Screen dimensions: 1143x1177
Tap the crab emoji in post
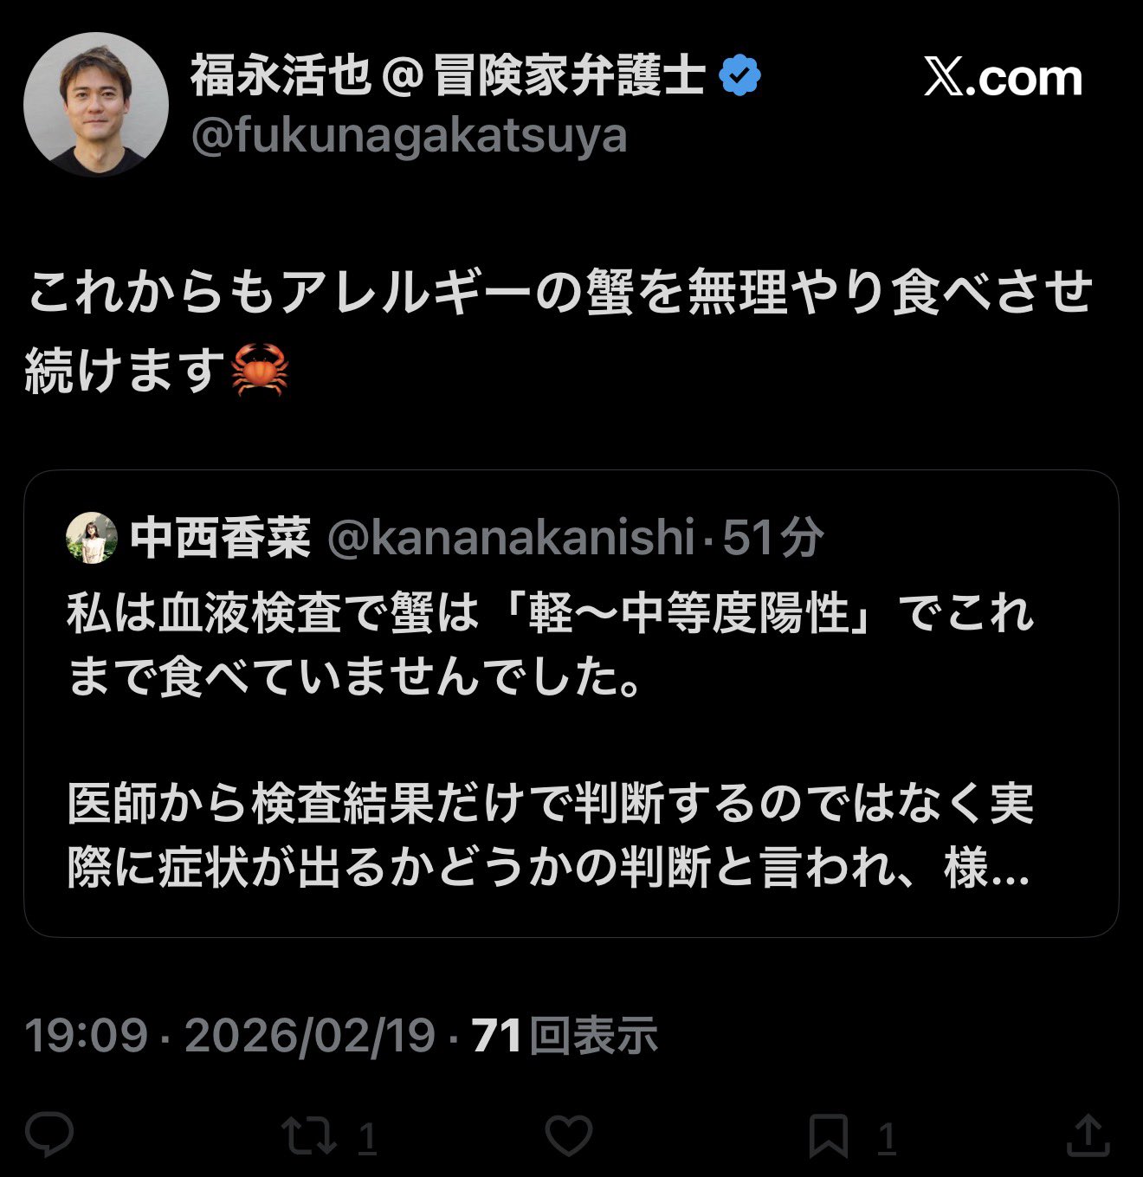click(x=260, y=370)
